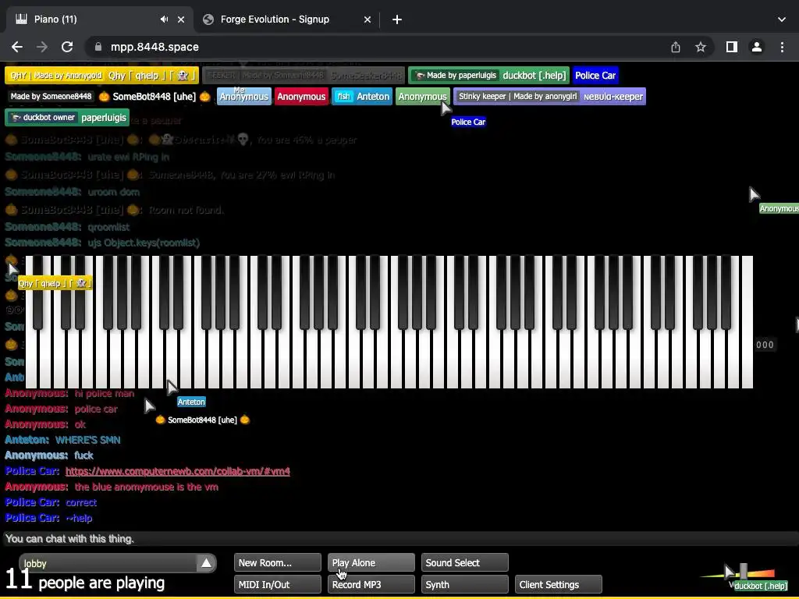Viewport: 799px width, 599px height.
Task: Click the greyed SomeSeeker8448 user tag
Action: pos(304,76)
